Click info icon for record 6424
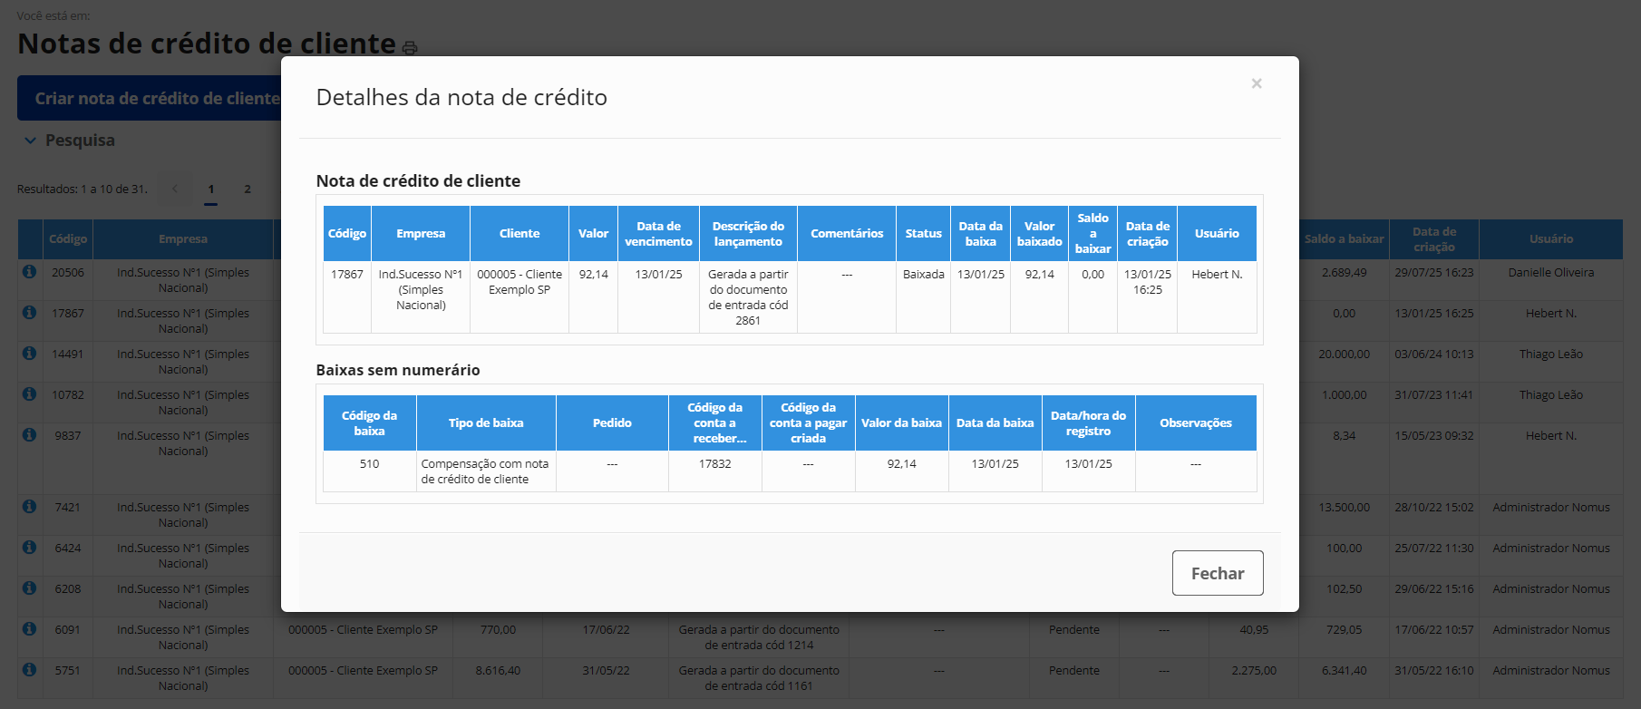Viewport: 1641px width, 709px height. 29,548
